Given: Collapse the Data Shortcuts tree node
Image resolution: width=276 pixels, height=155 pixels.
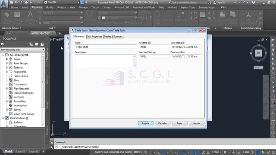Looking at the screenshot, I should tap(3, 118).
